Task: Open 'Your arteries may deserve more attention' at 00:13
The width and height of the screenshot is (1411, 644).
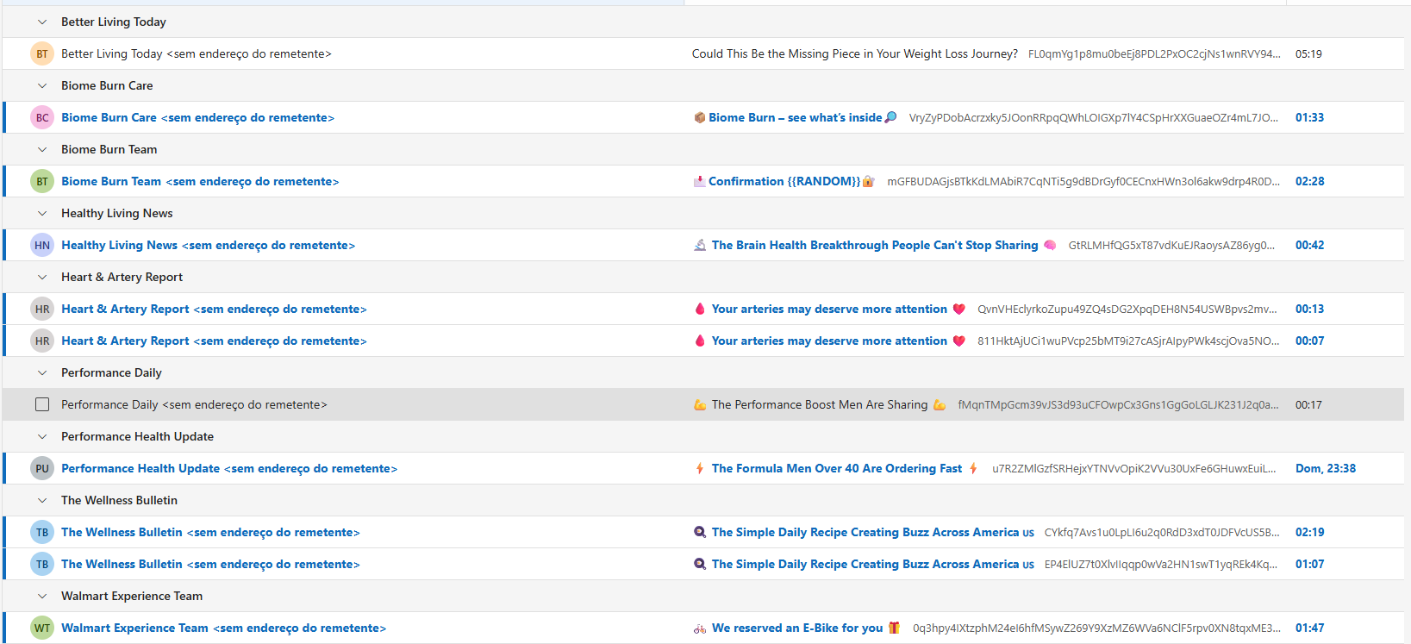Action: pyautogui.click(x=829, y=309)
